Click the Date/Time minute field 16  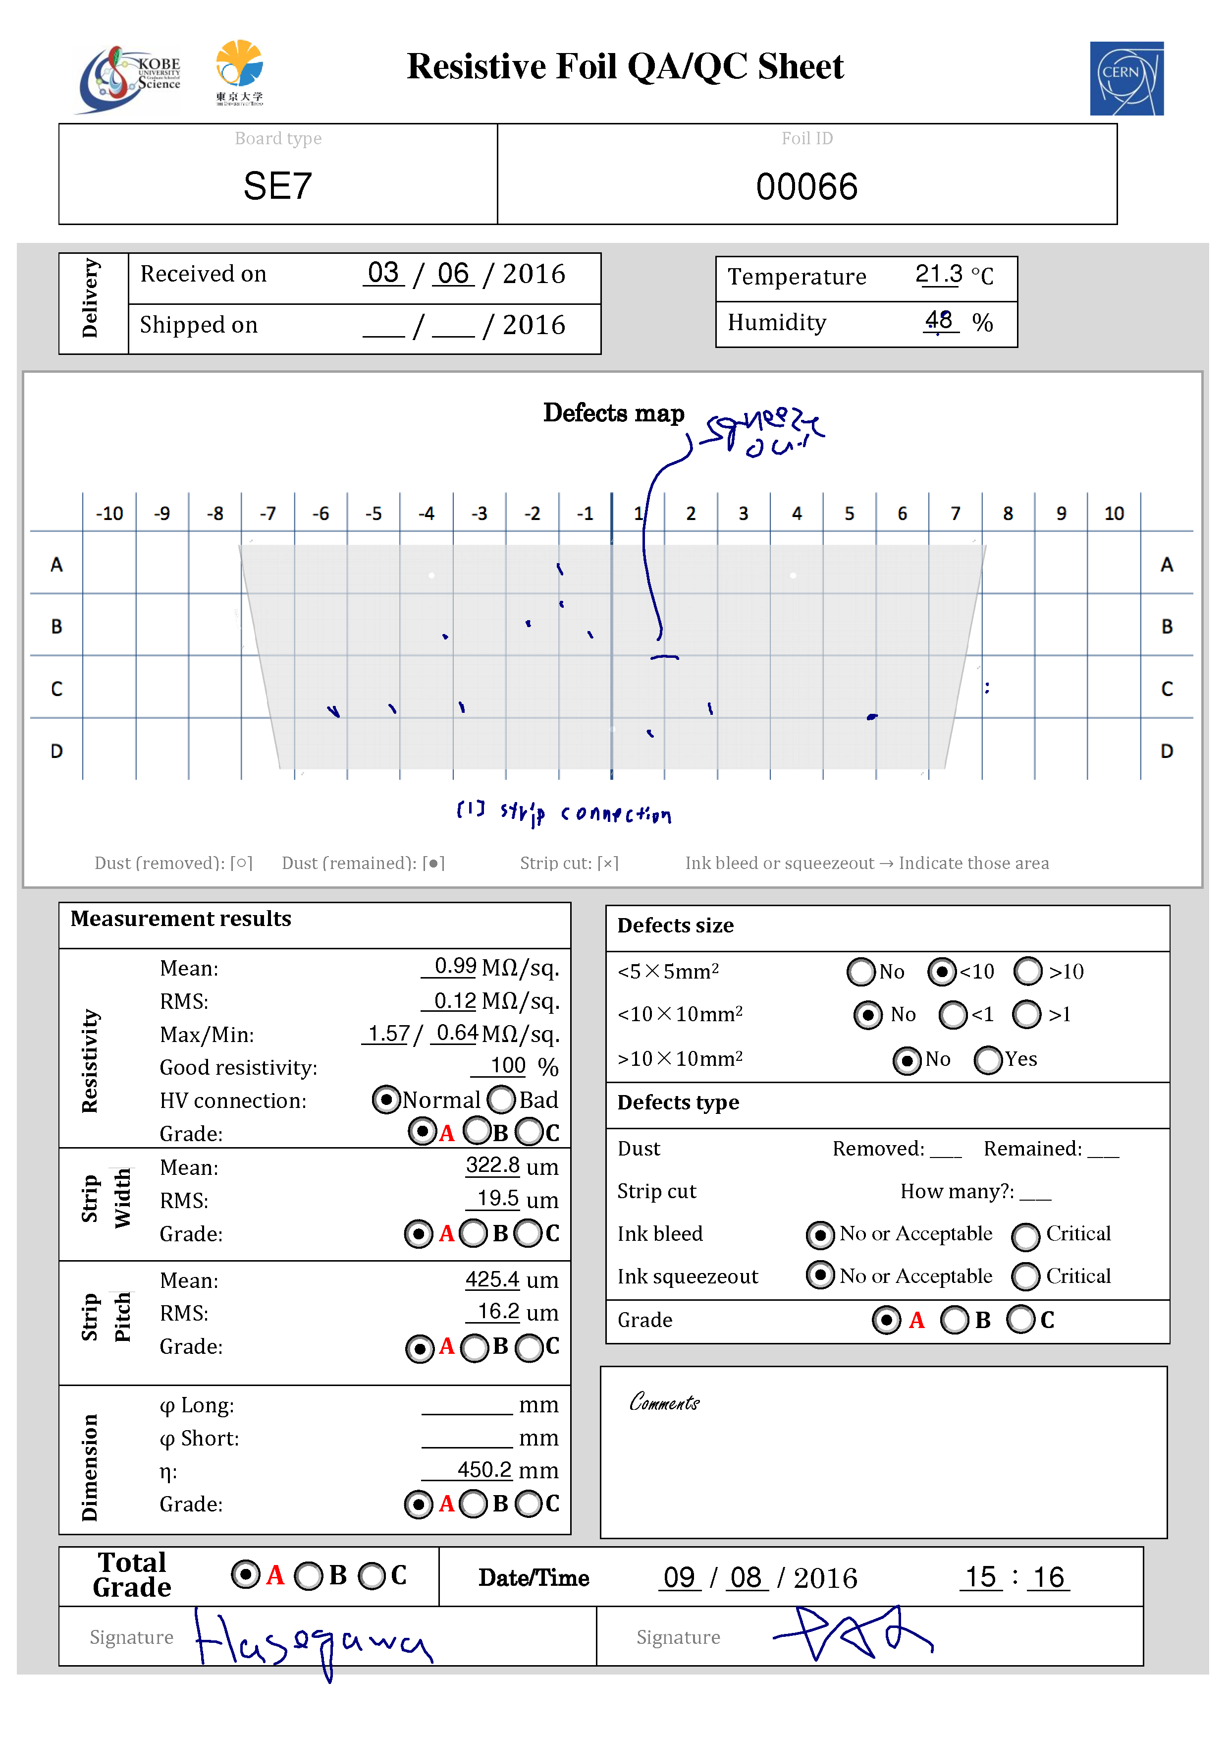(1048, 1578)
